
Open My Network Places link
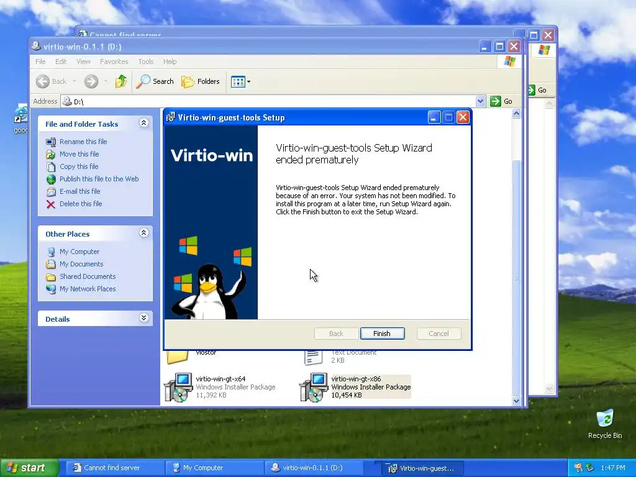[88, 289]
